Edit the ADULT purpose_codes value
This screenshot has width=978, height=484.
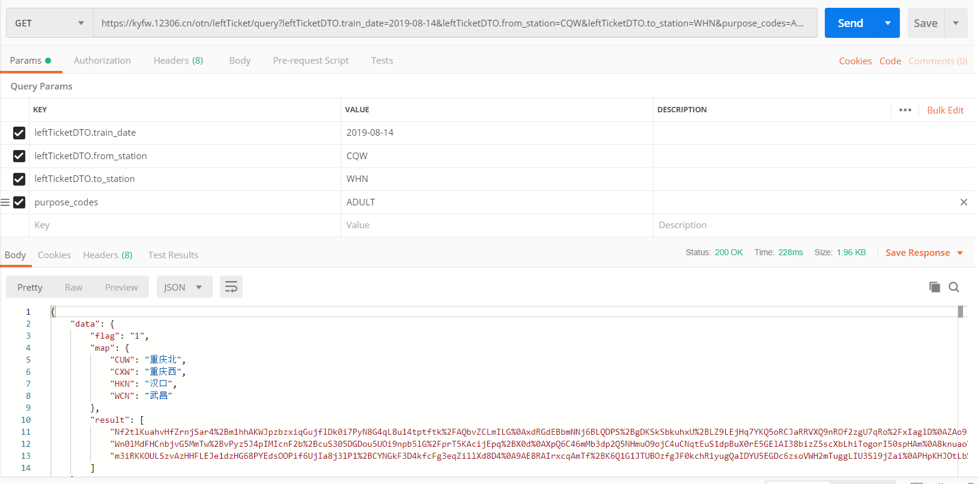tap(497, 202)
